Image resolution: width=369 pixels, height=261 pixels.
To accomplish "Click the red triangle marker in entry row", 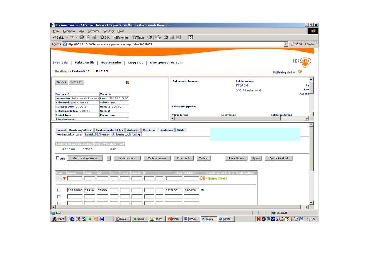I will [64, 178].
